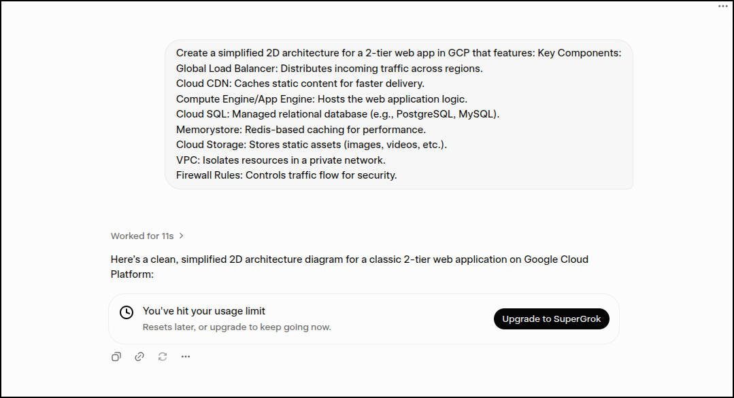Screen dimensions: 734x398
Task: Click the "Here's a clean, simplified" response text
Action: [349, 267]
